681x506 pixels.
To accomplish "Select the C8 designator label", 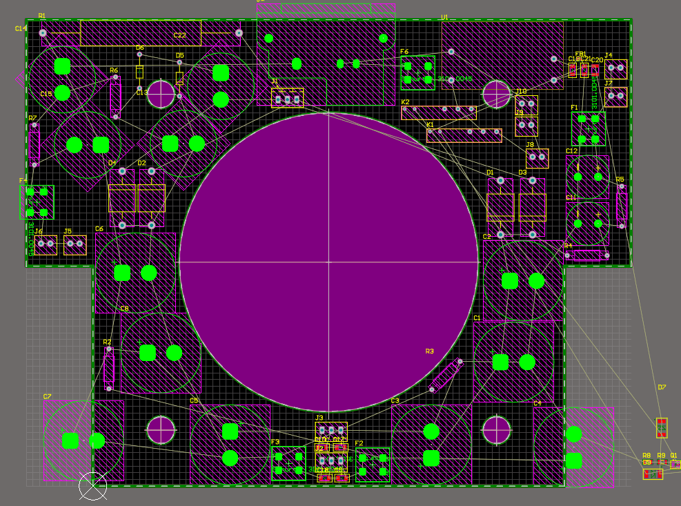I will [x=125, y=309].
